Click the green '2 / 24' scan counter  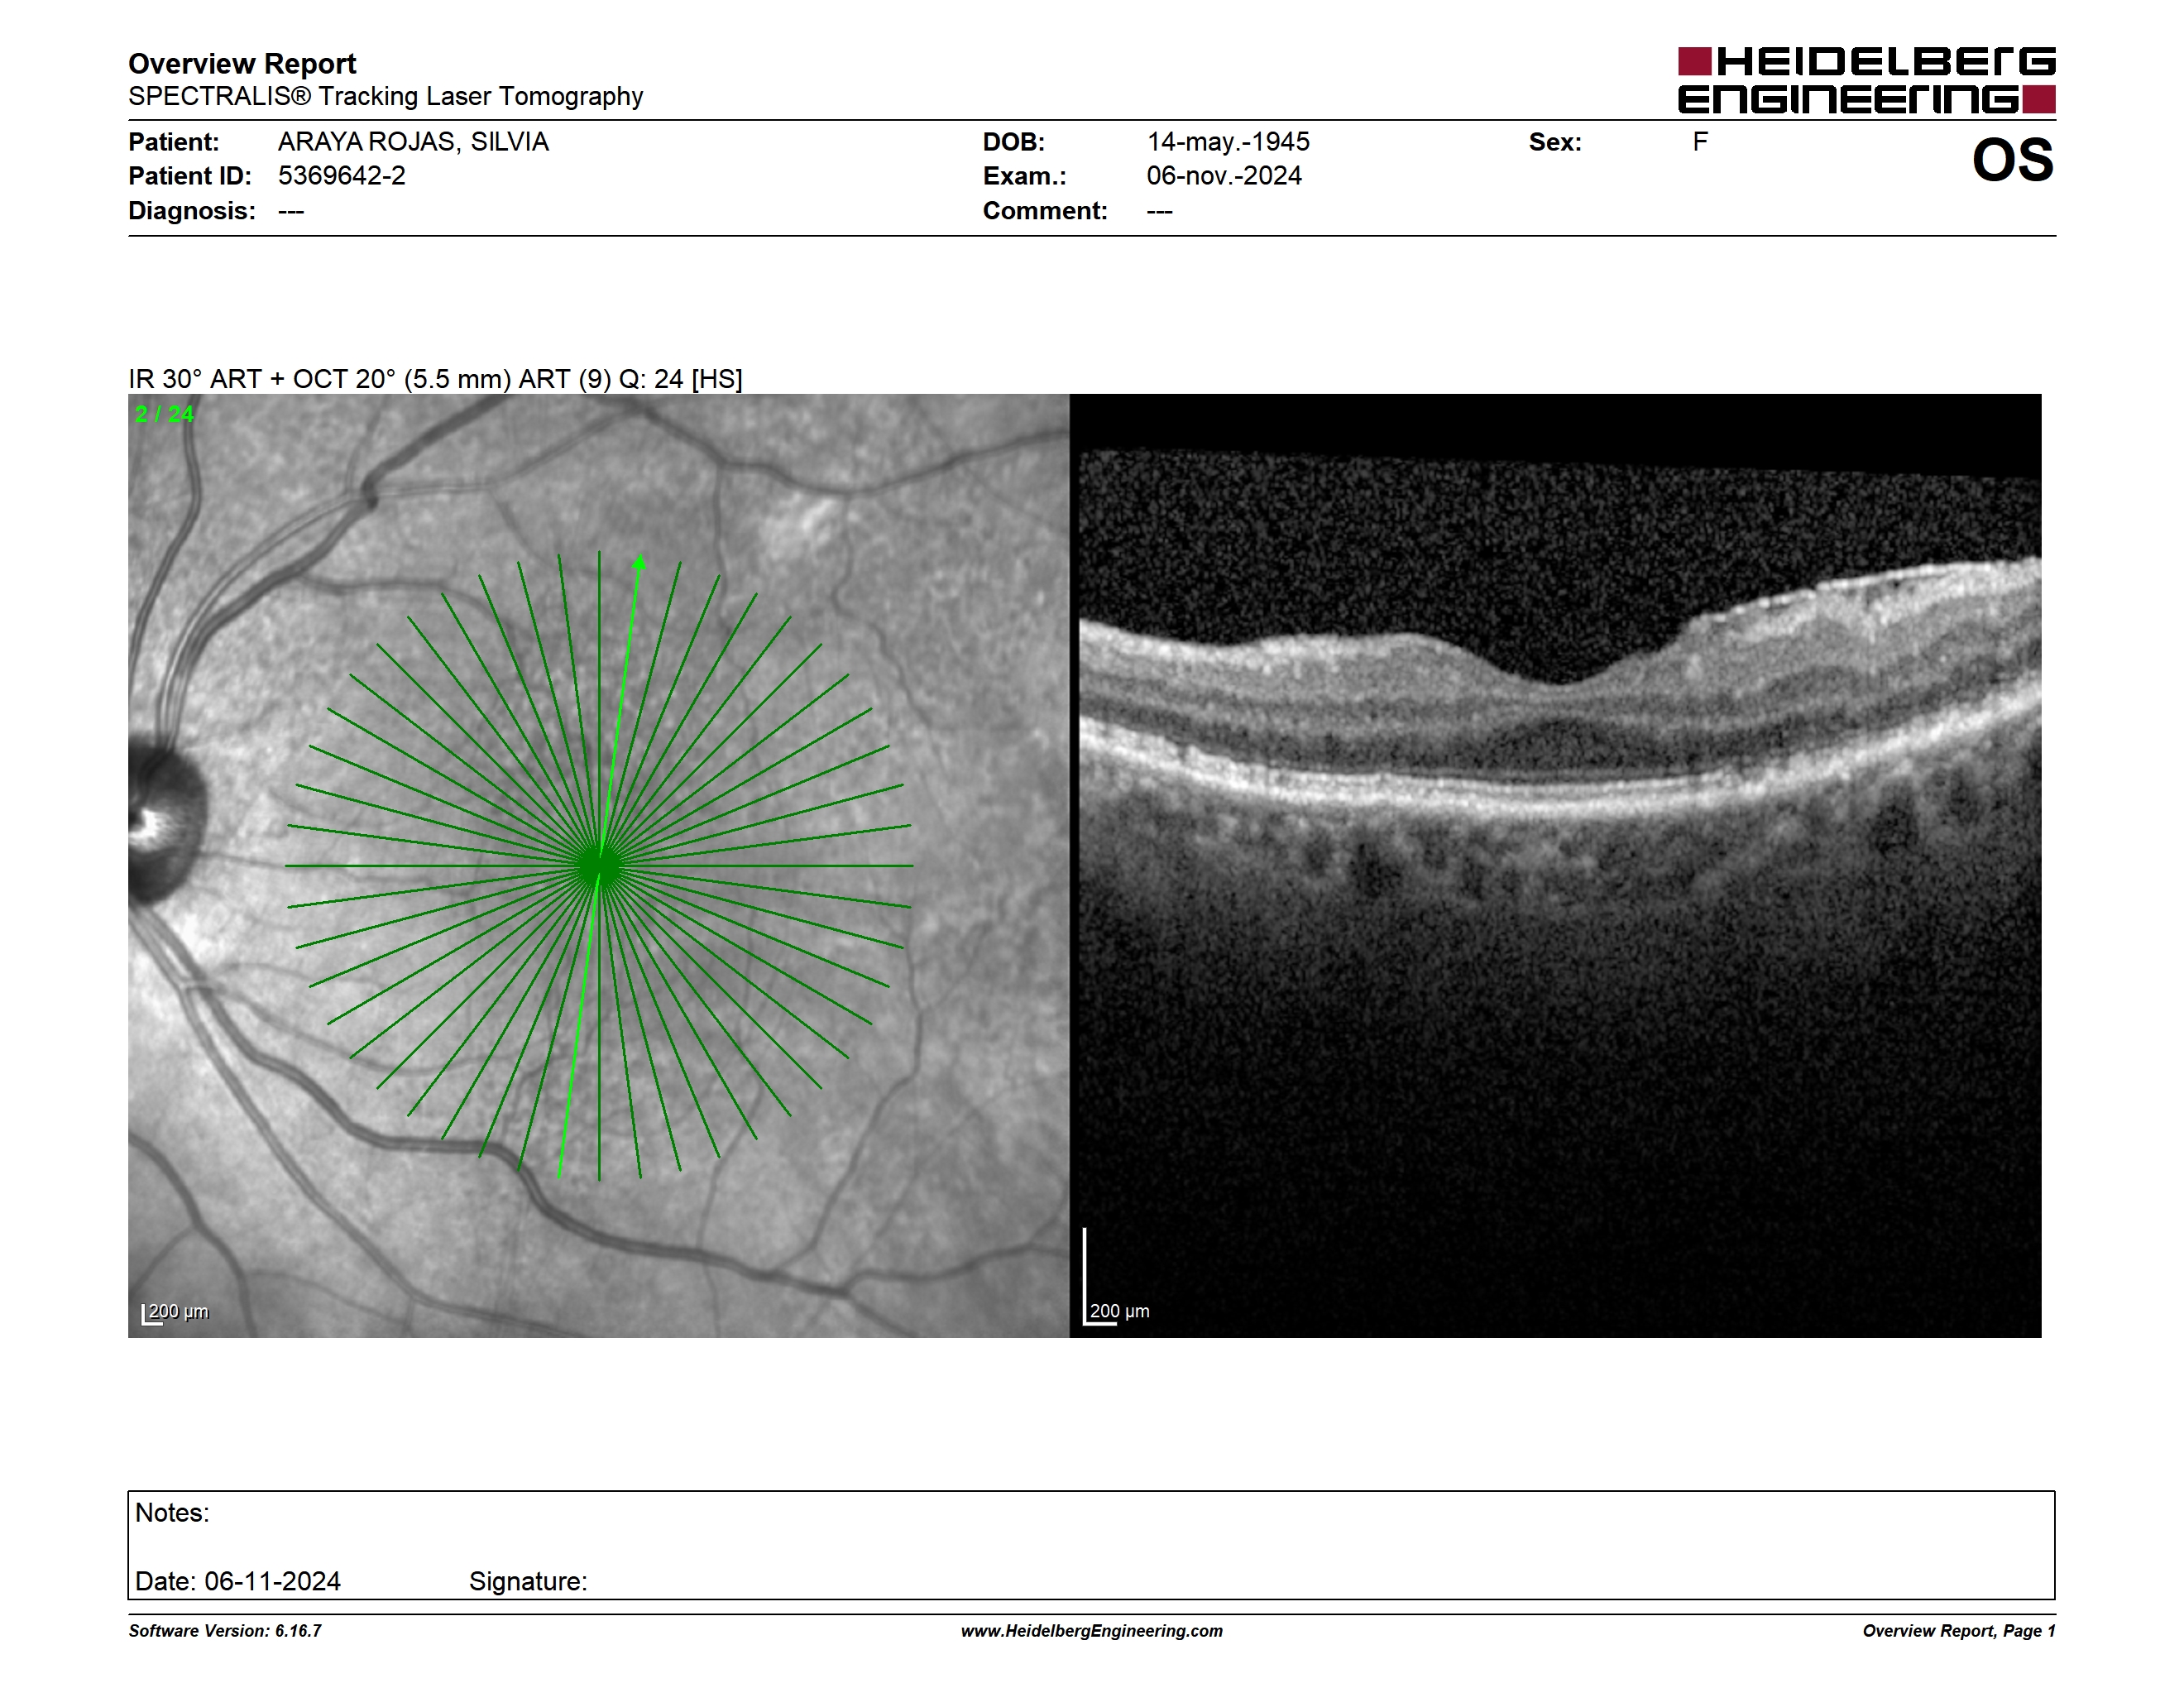click(165, 414)
